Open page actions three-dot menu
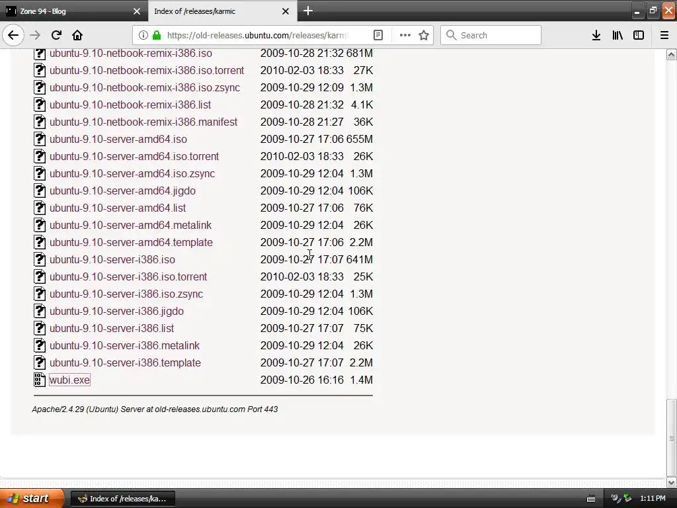The width and height of the screenshot is (677, 508). click(405, 35)
